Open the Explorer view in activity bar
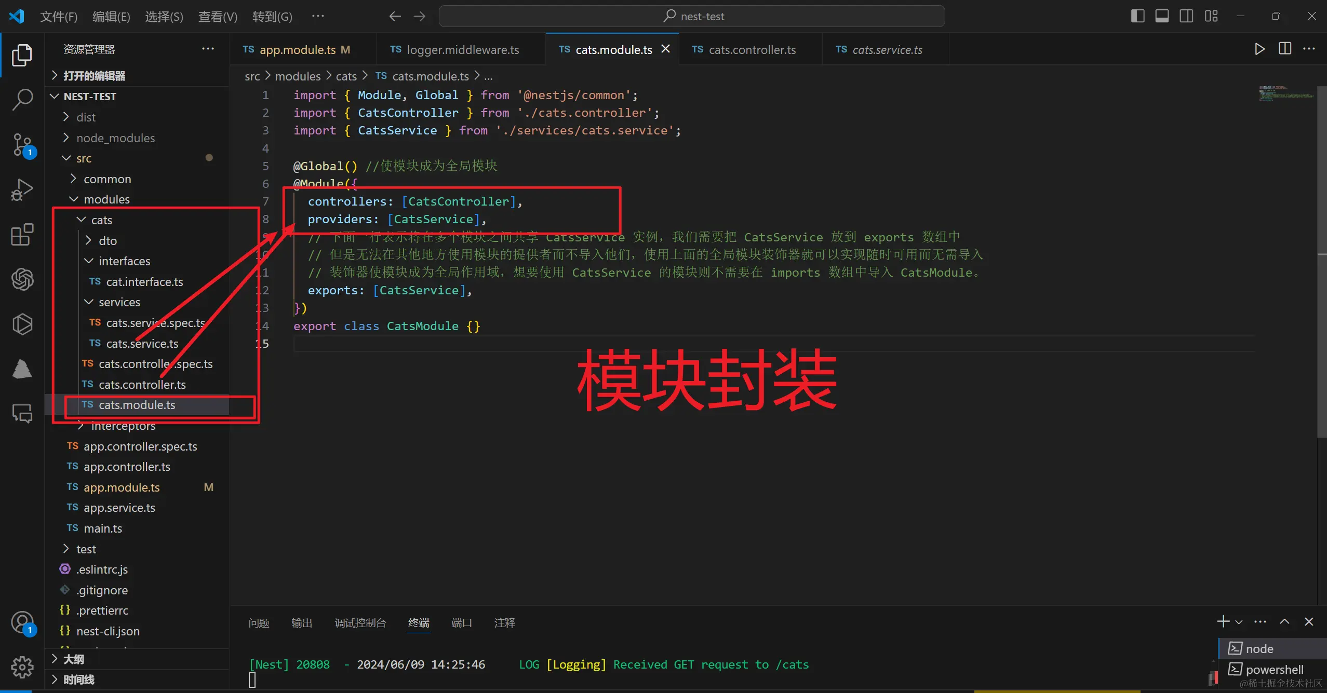The height and width of the screenshot is (693, 1327). [x=22, y=55]
